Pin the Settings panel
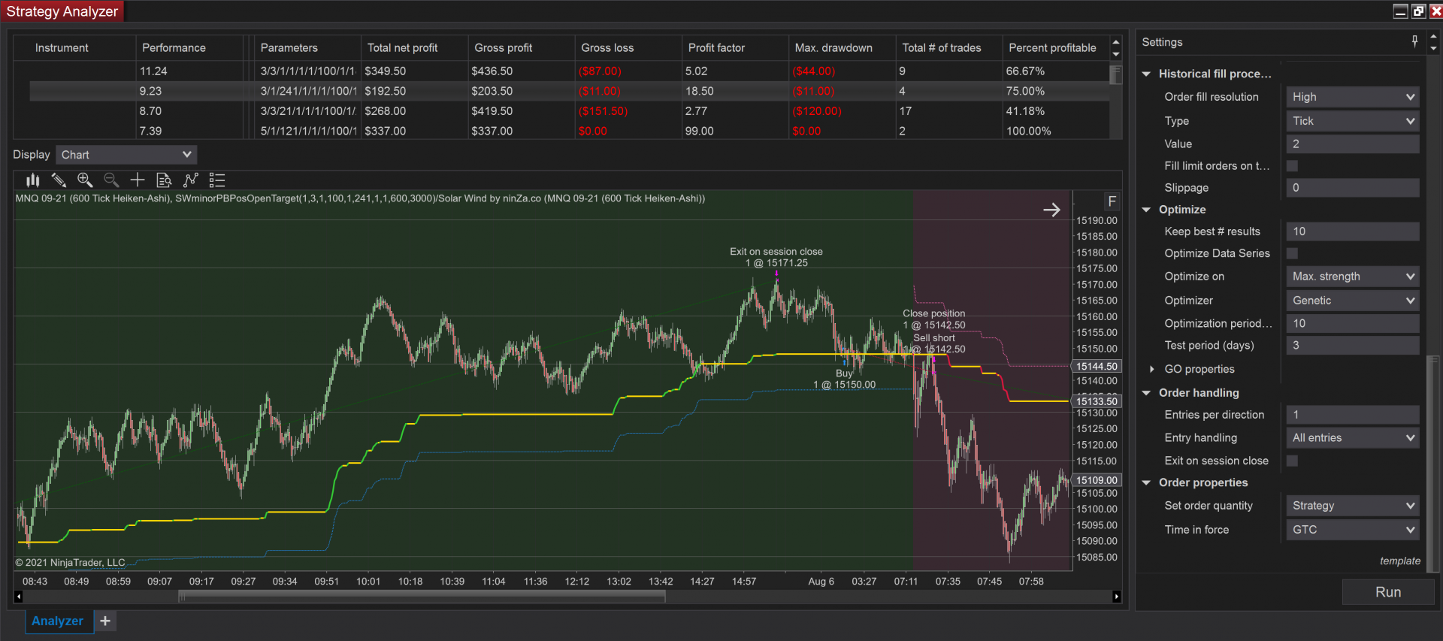 pyautogui.click(x=1415, y=42)
